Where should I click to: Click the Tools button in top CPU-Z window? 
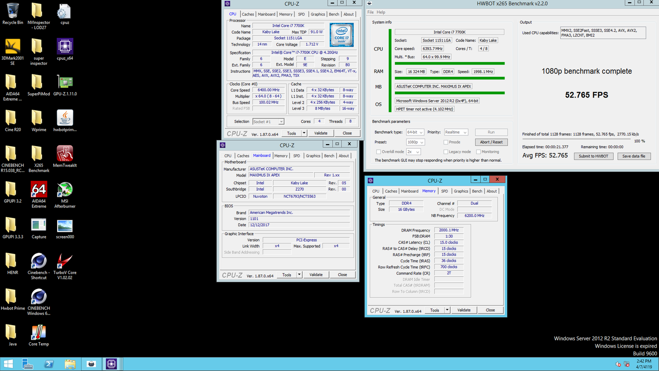[x=292, y=133]
